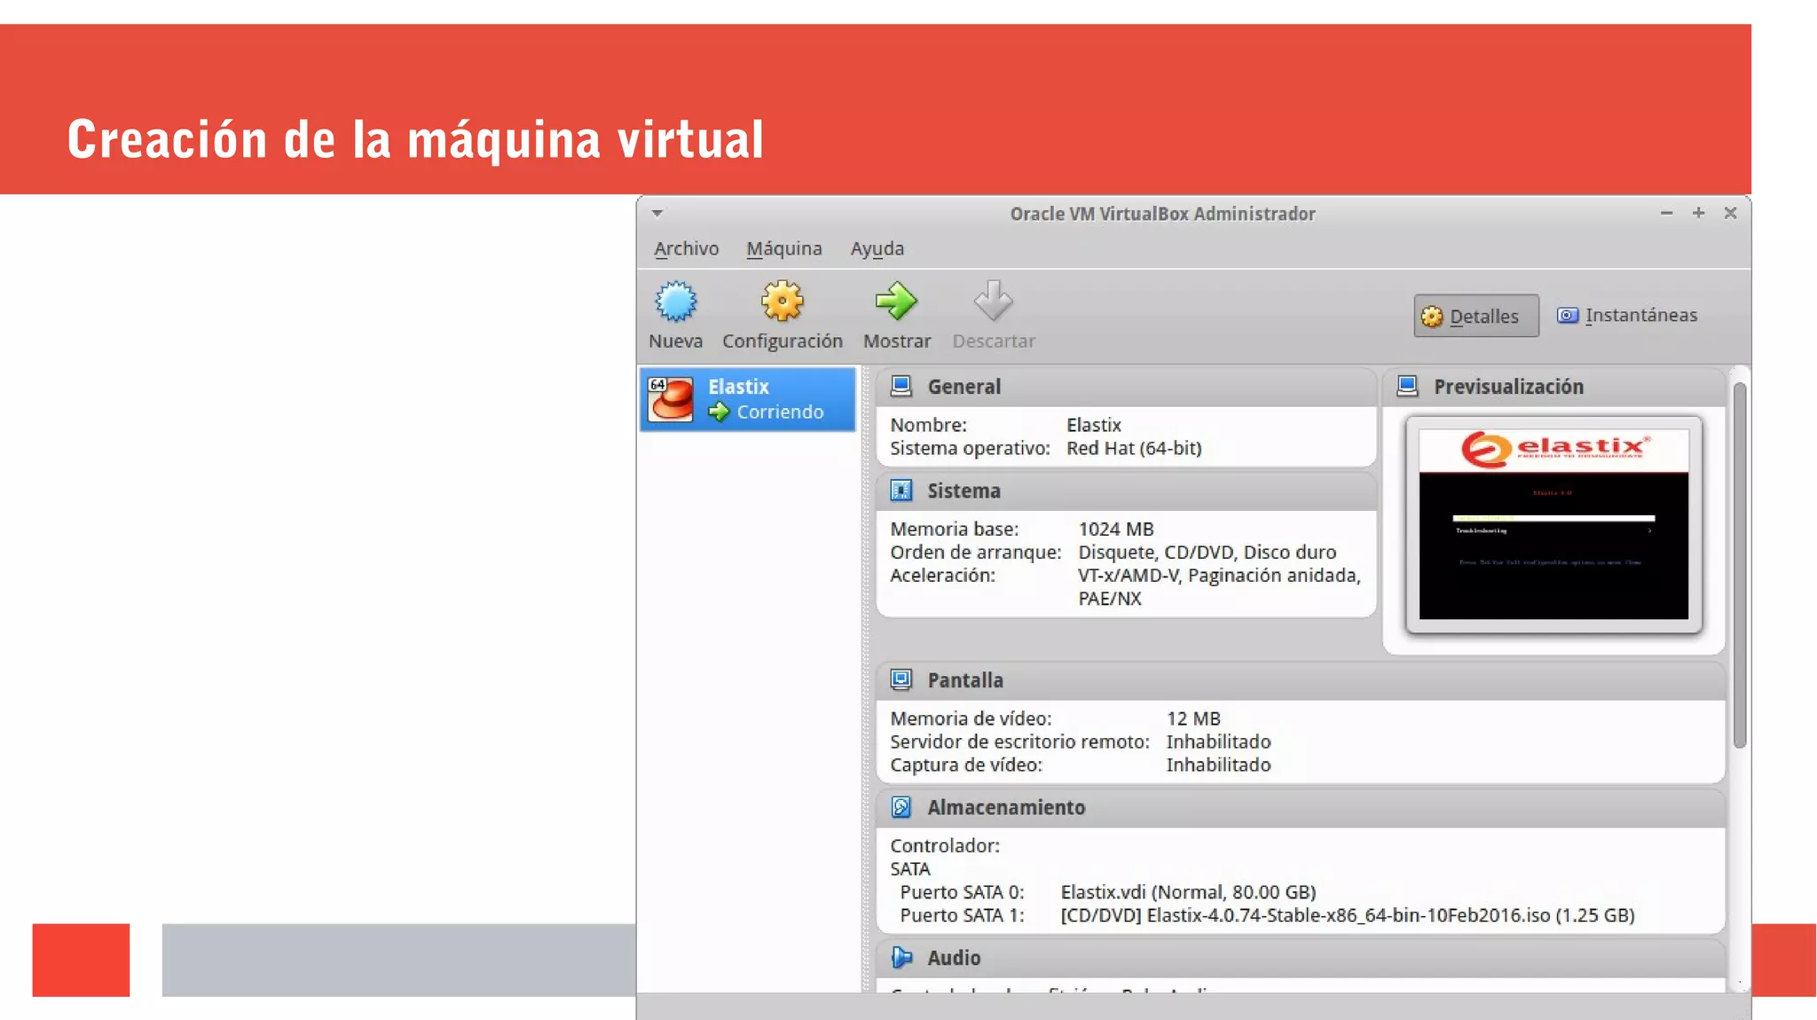This screenshot has width=1817, height=1020.
Task: Click the Elastix preview thumbnail
Action: (x=1553, y=525)
